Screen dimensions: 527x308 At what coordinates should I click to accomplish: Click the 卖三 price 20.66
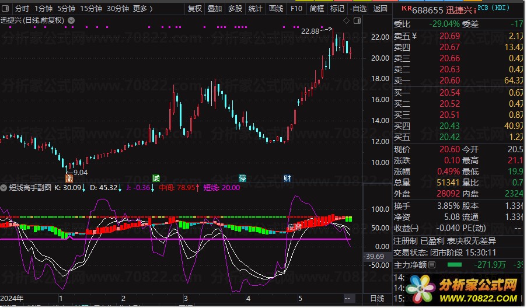450,58
